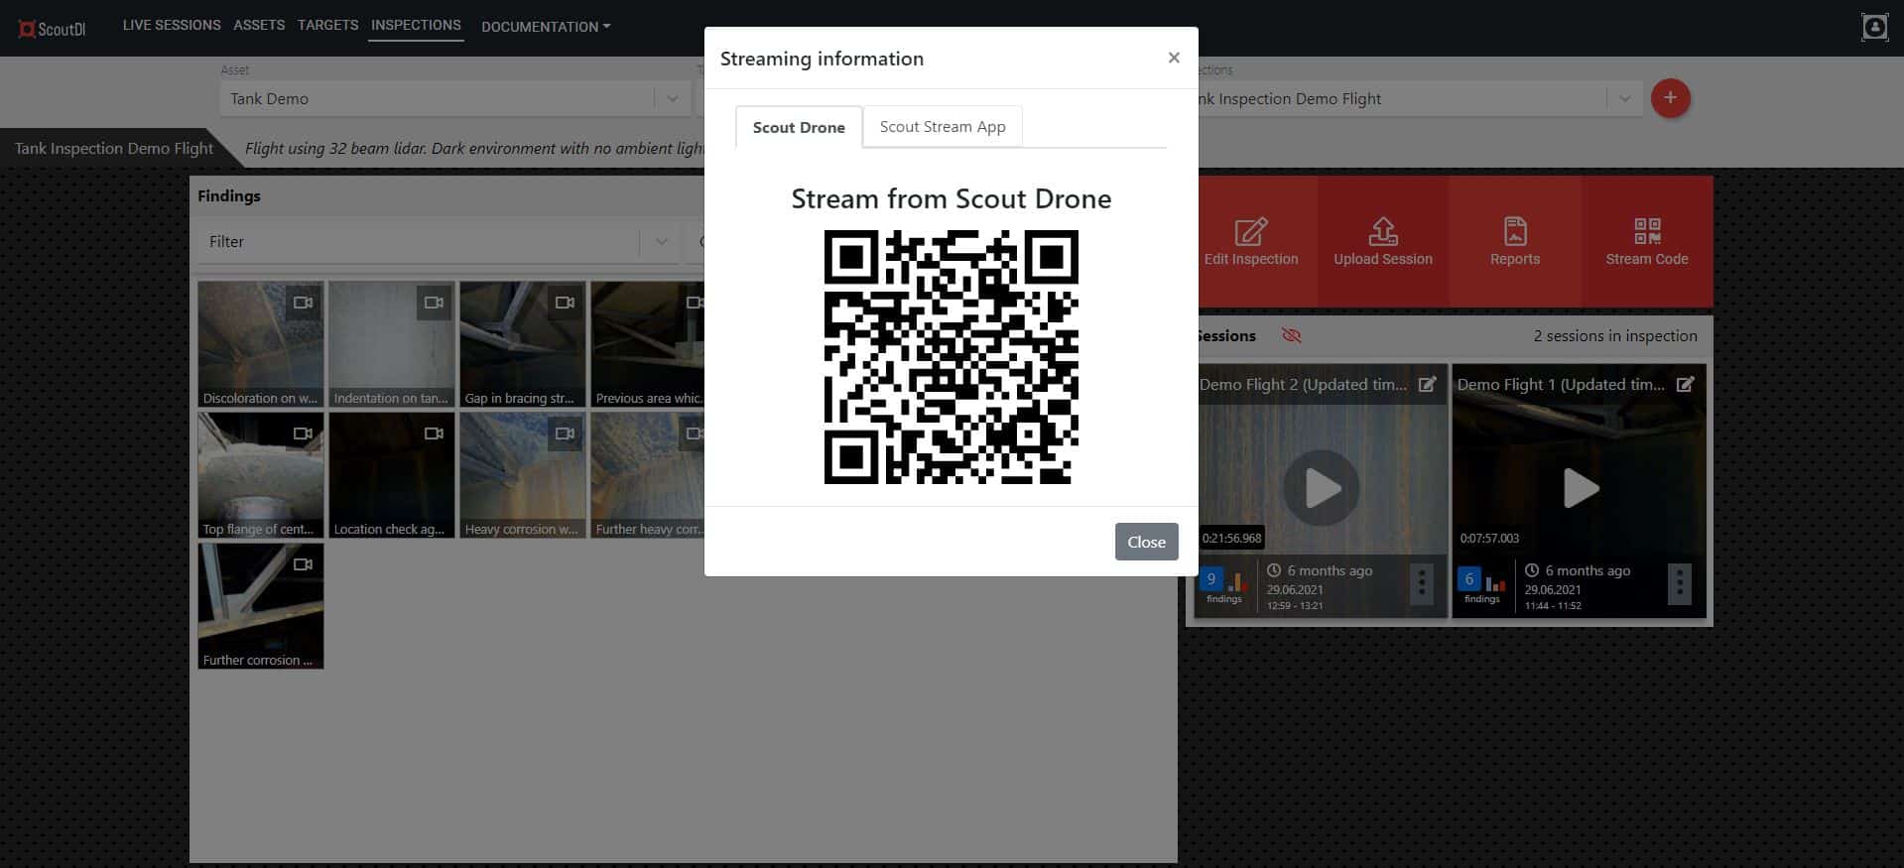The width and height of the screenshot is (1904, 868).
Task: Expand the Asset dropdown chevron
Action: (672, 98)
